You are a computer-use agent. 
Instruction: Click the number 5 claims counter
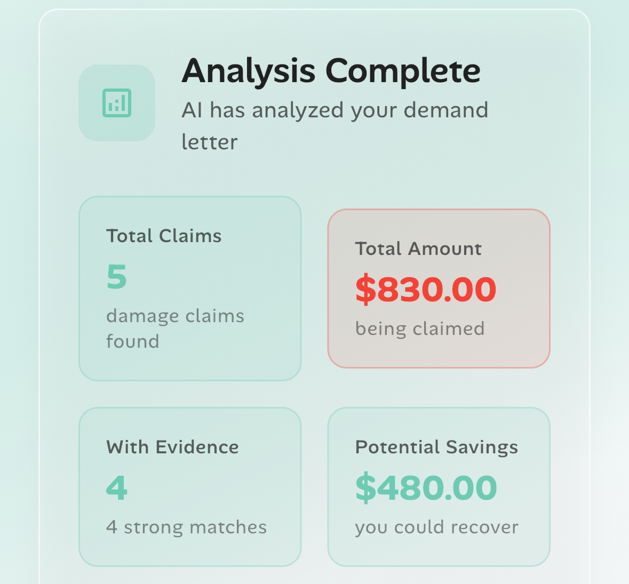(x=116, y=276)
